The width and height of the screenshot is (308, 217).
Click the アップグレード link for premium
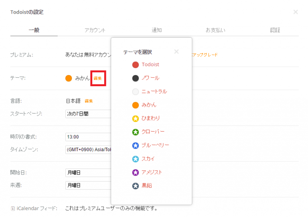coord(205,55)
